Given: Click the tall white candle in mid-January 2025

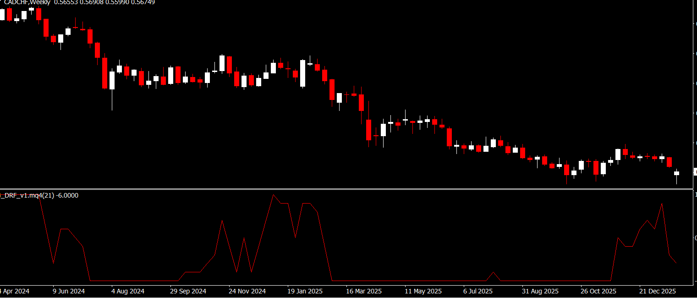Looking at the screenshot, I should point(302,73).
